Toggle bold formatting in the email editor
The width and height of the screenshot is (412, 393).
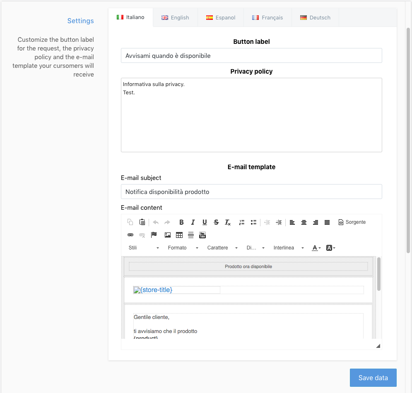click(x=181, y=222)
